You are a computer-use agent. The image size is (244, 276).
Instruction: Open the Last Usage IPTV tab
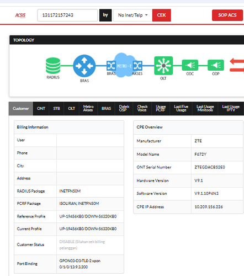point(231,109)
